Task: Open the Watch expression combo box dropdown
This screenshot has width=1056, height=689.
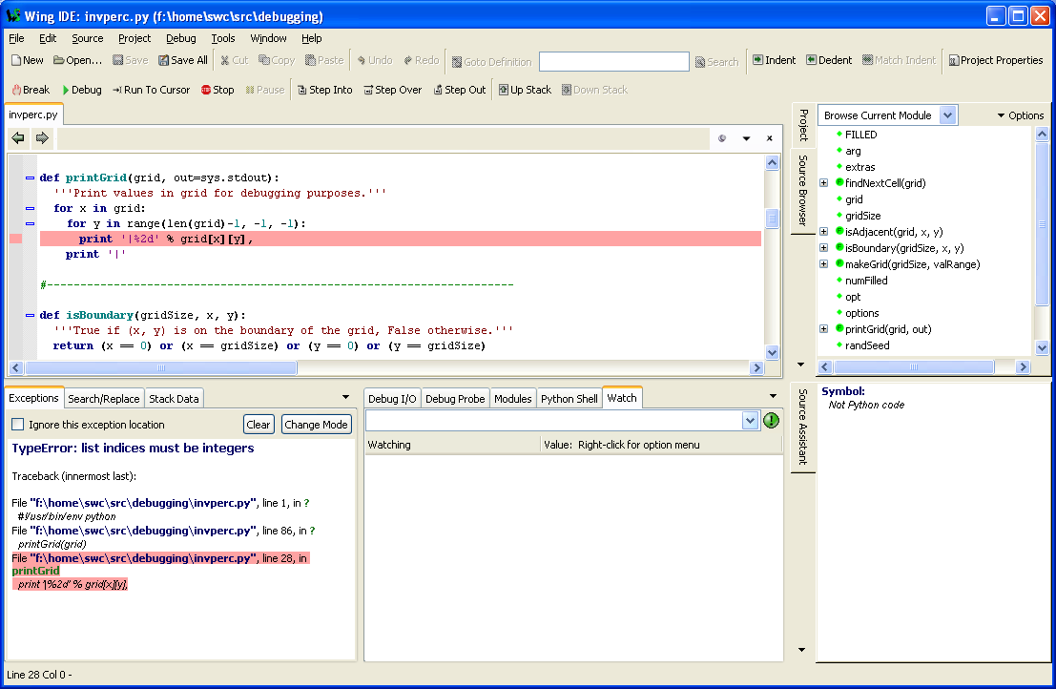Action: click(x=750, y=421)
